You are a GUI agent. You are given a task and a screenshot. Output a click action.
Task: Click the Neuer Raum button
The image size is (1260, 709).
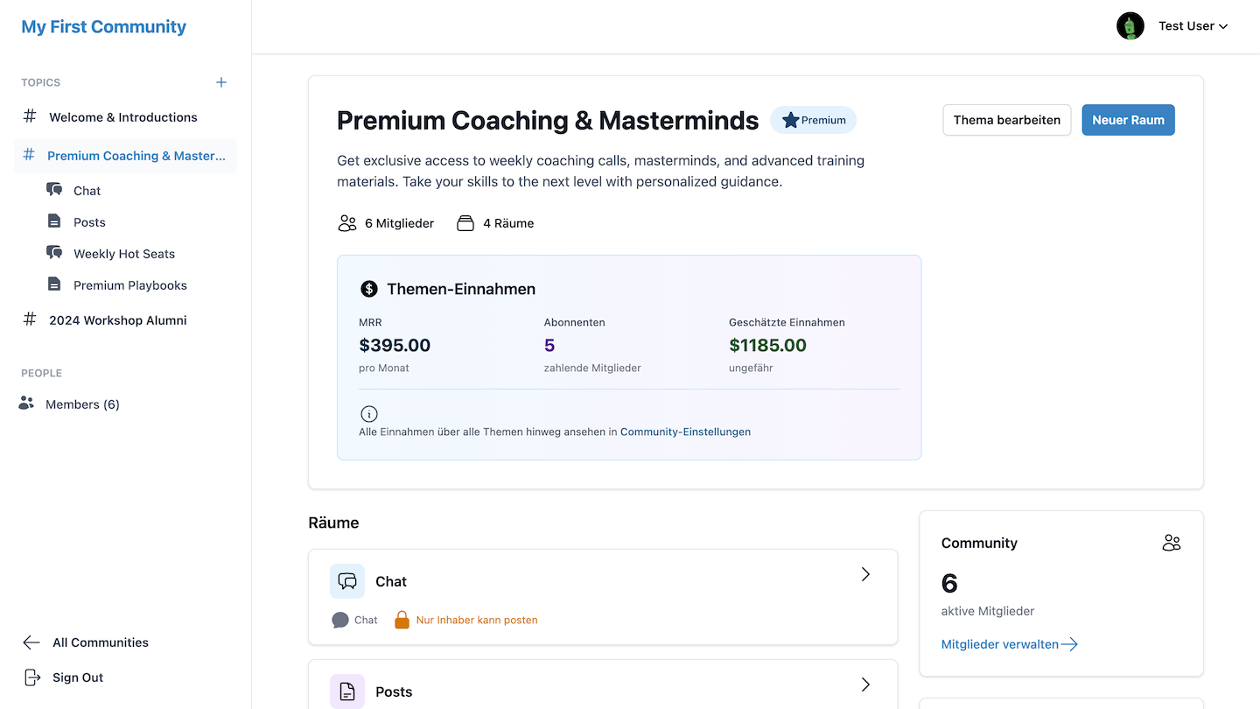click(1128, 120)
